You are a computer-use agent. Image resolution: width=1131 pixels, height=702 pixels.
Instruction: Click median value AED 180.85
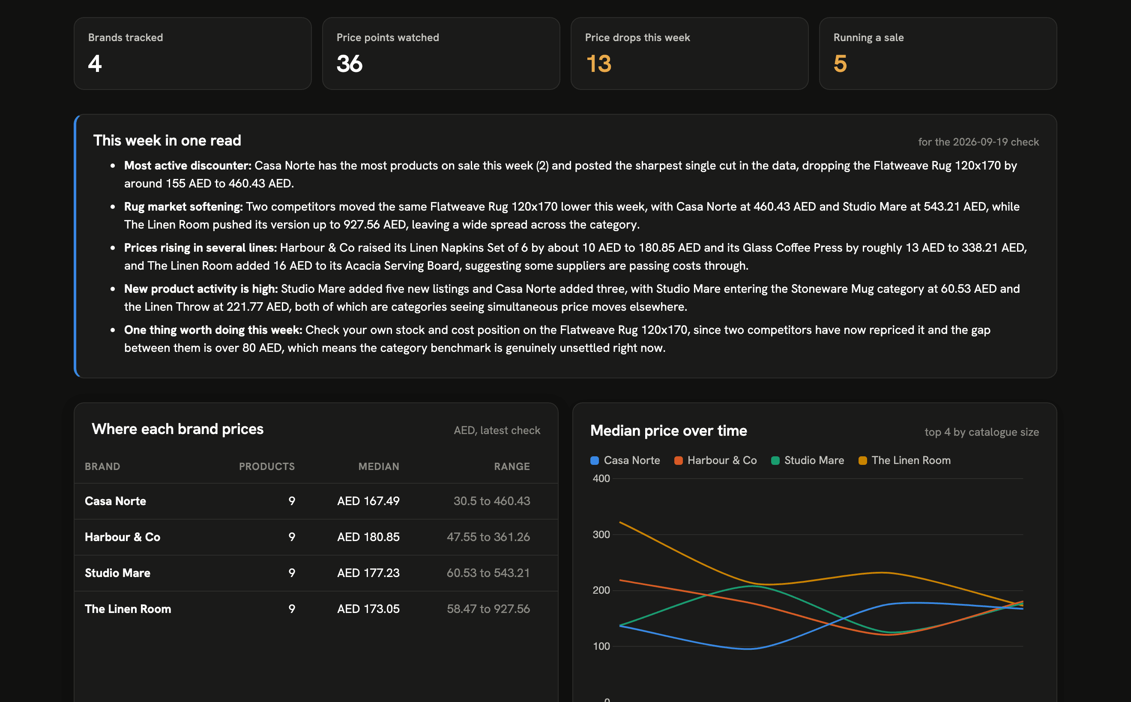point(368,537)
